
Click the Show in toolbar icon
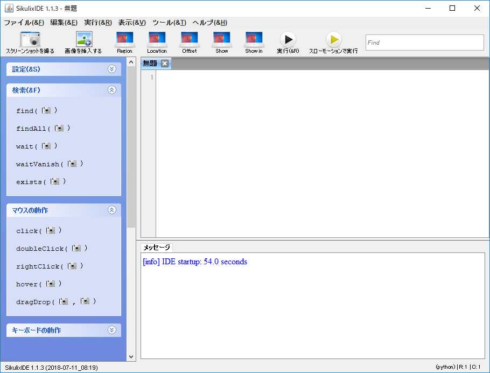pyautogui.click(x=254, y=39)
